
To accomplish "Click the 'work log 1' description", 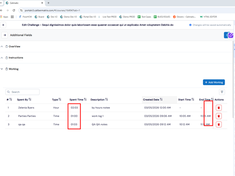I will 98,116.
